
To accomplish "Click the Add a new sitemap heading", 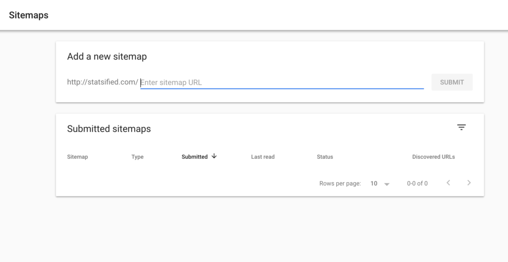I will (107, 57).
